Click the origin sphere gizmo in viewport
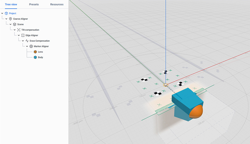The image size is (250, 144). point(166,85)
